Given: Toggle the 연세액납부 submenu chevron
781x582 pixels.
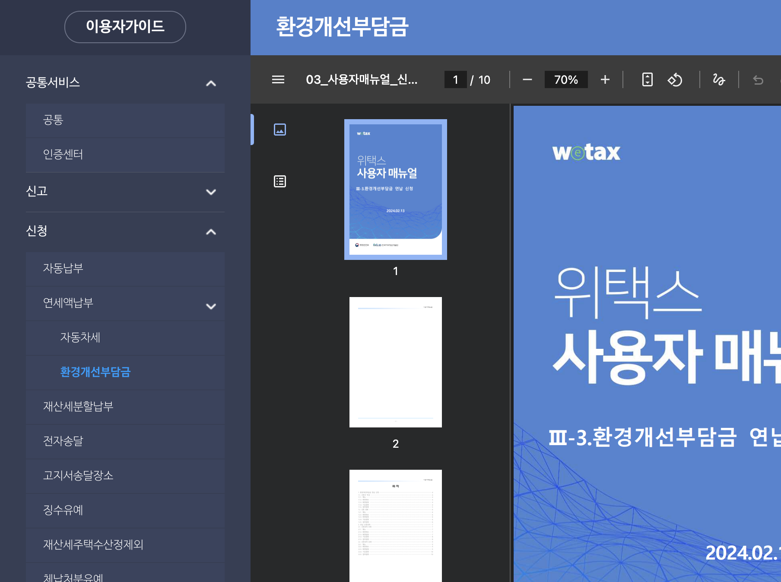Looking at the screenshot, I should (211, 306).
